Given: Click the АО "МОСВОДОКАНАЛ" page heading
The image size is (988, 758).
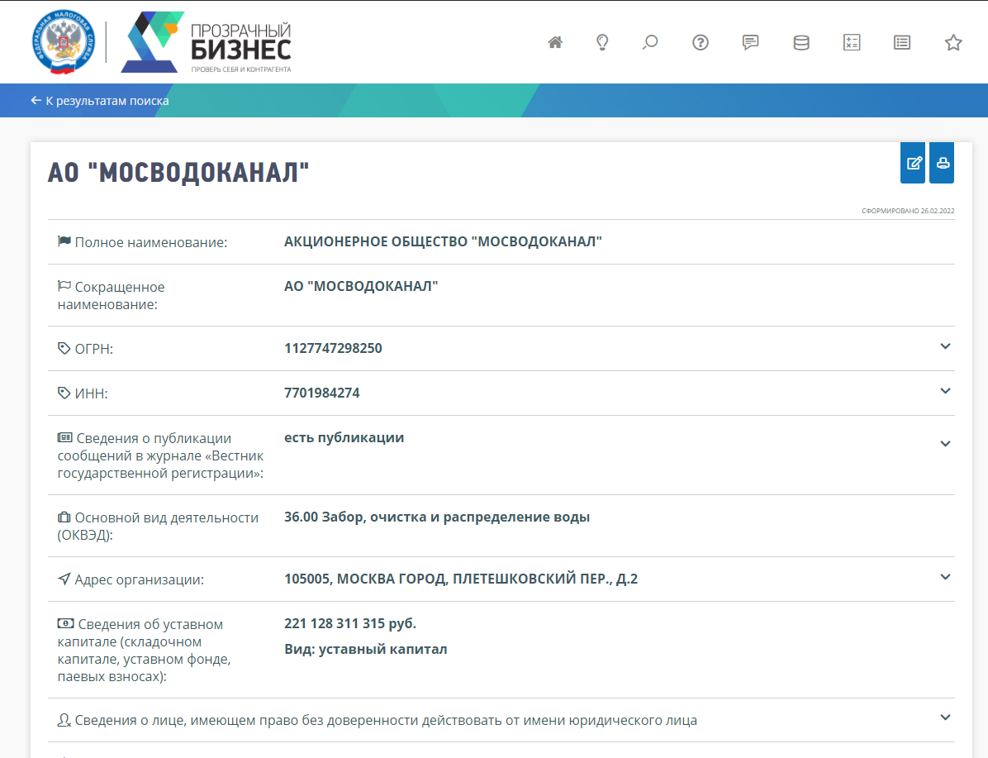Looking at the screenshot, I should point(178,172).
